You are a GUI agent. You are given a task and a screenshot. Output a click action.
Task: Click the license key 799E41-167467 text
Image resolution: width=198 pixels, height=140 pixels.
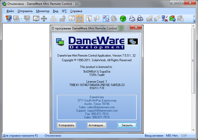[x=97, y=85]
